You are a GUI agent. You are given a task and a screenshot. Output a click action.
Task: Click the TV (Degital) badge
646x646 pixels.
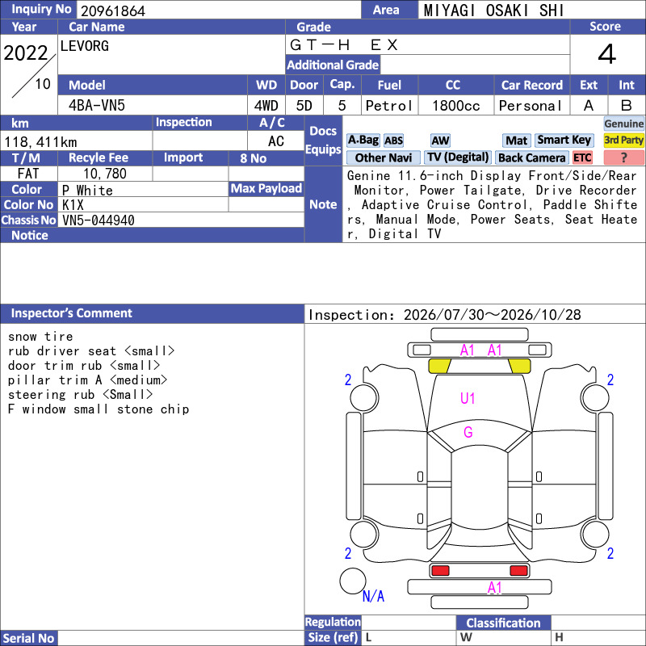[458, 157]
